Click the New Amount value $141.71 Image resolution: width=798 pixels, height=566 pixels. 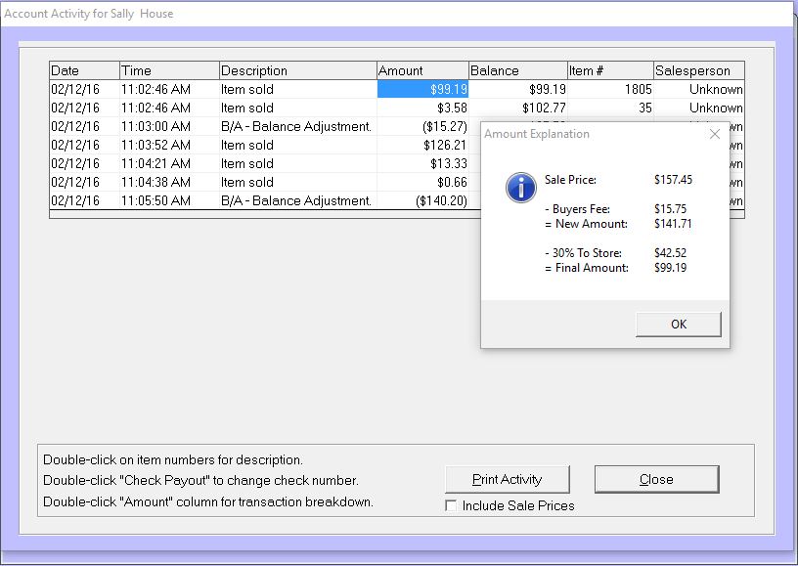point(673,224)
